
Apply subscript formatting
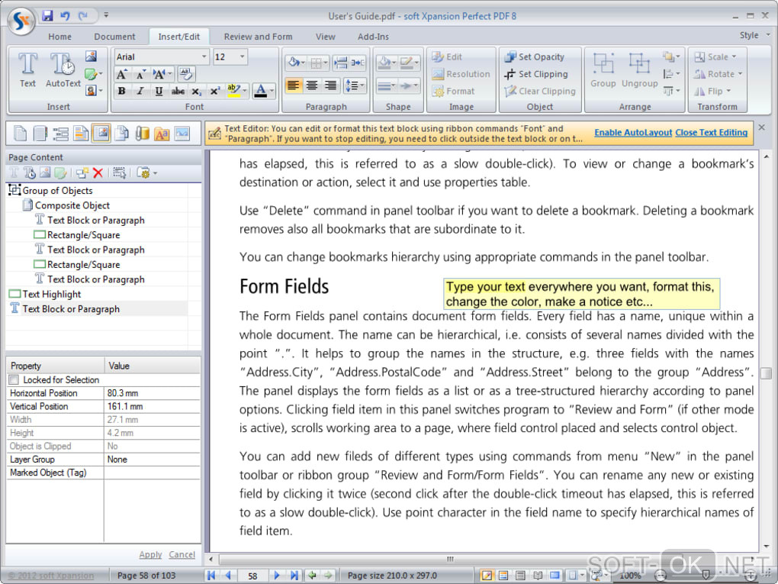(197, 91)
